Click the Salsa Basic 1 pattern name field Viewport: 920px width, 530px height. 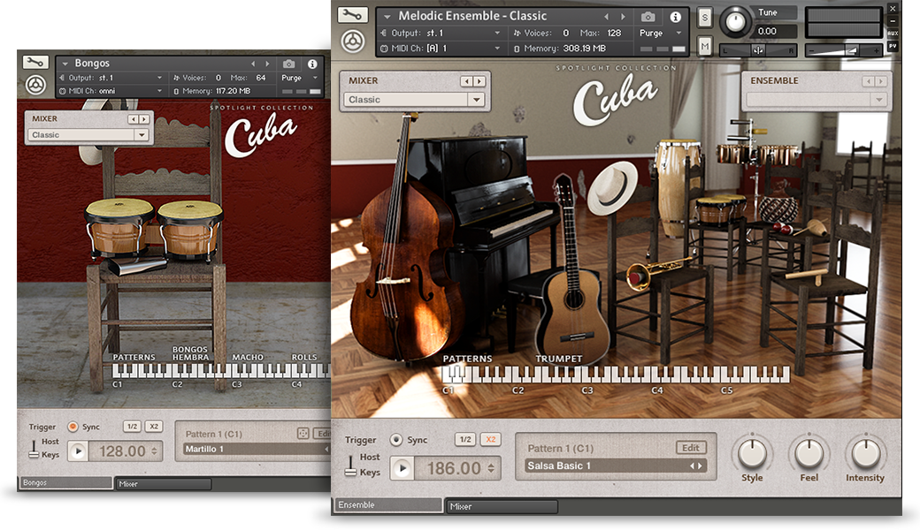pyautogui.click(x=616, y=466)
